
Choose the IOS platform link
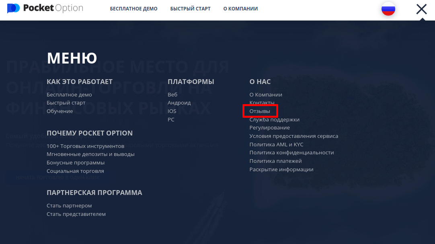tap(172, 111)
